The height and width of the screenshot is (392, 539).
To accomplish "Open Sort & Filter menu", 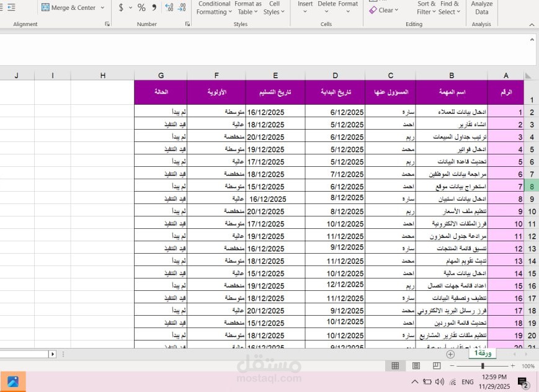I will click(426, 8).
